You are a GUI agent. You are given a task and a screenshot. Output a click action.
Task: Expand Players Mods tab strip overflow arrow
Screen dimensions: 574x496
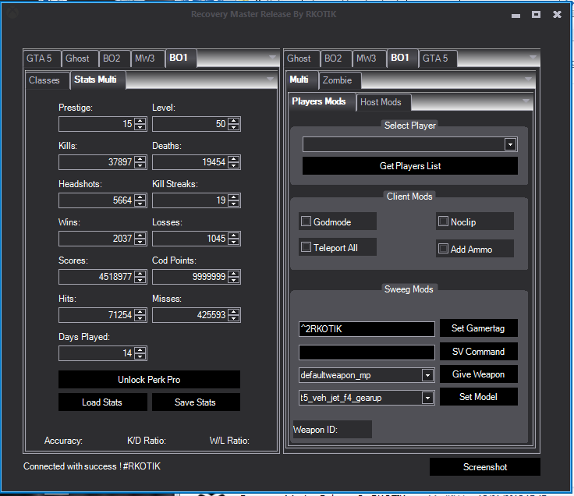point(526,101)
